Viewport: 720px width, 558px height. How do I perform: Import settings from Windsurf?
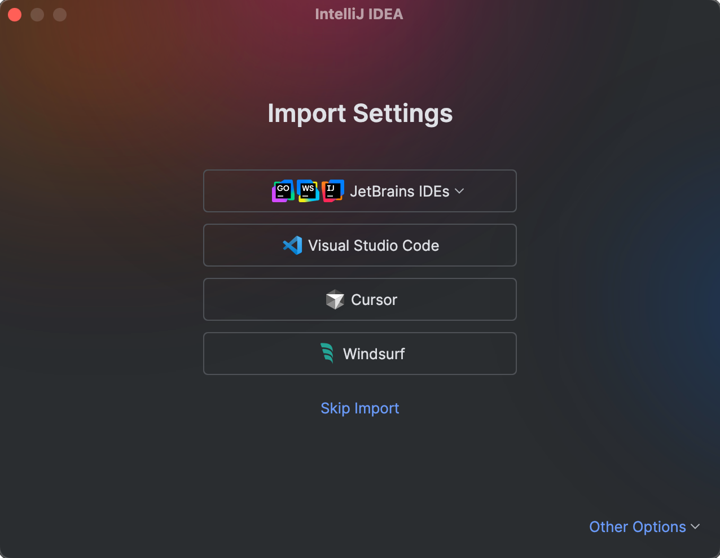[x=359, y=354]
